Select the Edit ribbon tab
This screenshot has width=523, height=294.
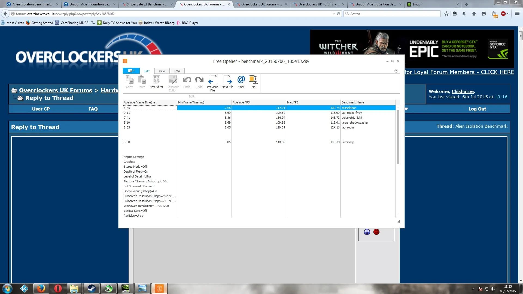(147, 71)
